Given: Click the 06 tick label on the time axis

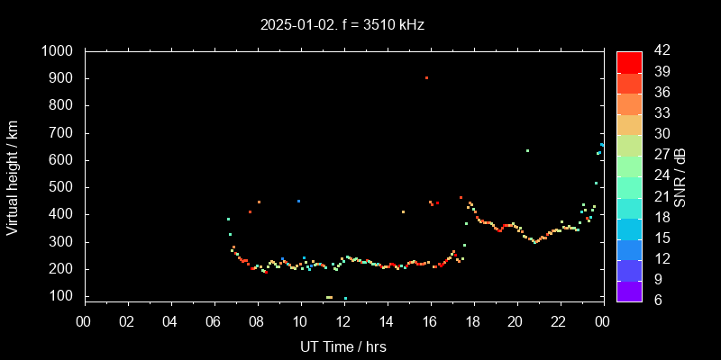Looking at the screenshot, I should pos(214,320).
